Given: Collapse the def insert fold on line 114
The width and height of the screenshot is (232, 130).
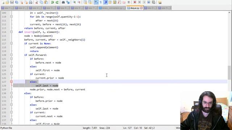Looking at the screenshot, I should click(x=11, y=32).
